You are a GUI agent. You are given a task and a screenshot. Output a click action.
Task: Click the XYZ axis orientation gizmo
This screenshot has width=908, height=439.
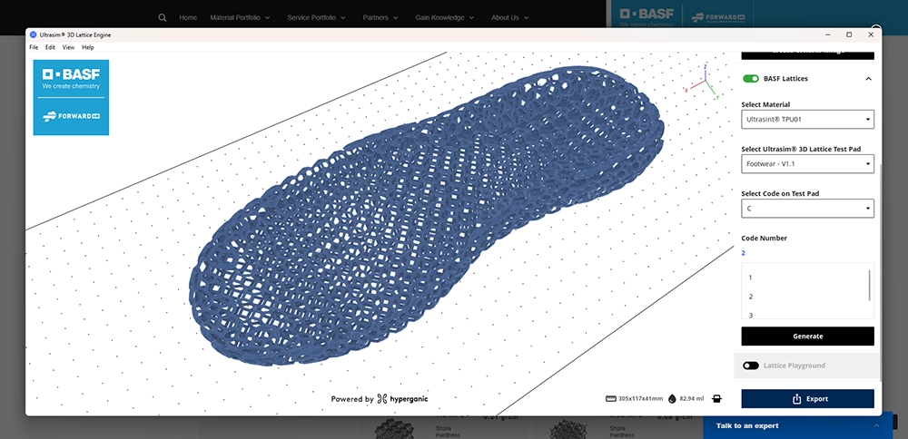click(703, 83)
